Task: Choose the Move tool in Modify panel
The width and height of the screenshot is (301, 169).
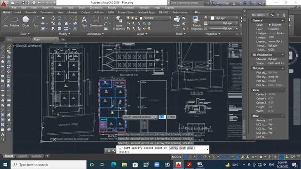Action: click(x=53, y=18)
